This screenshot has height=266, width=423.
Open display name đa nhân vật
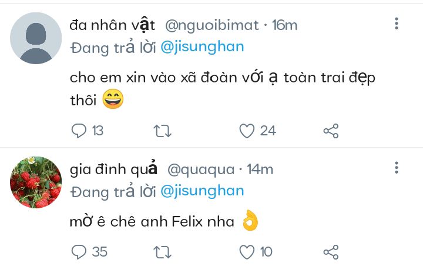[x=112, y=25]
